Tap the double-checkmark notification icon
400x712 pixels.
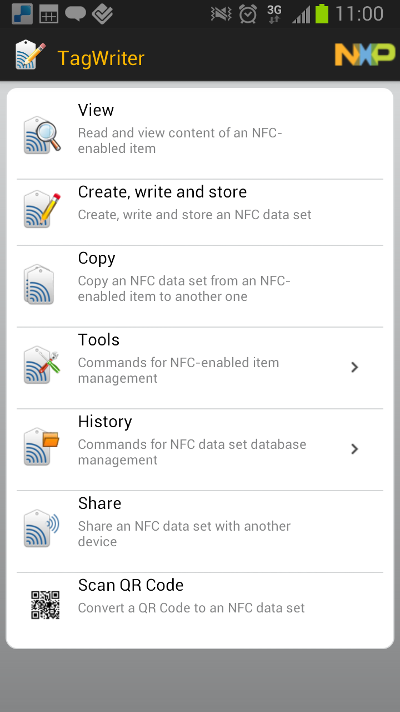102,13
